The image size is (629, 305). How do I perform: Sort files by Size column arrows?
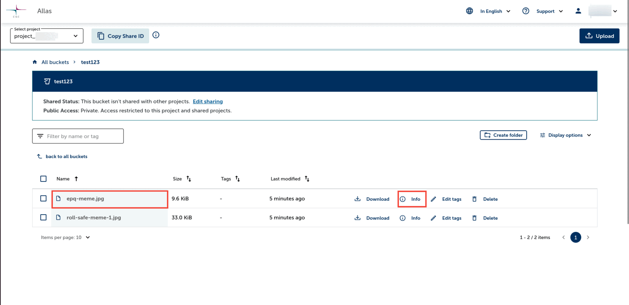click(x=189, y=179)
